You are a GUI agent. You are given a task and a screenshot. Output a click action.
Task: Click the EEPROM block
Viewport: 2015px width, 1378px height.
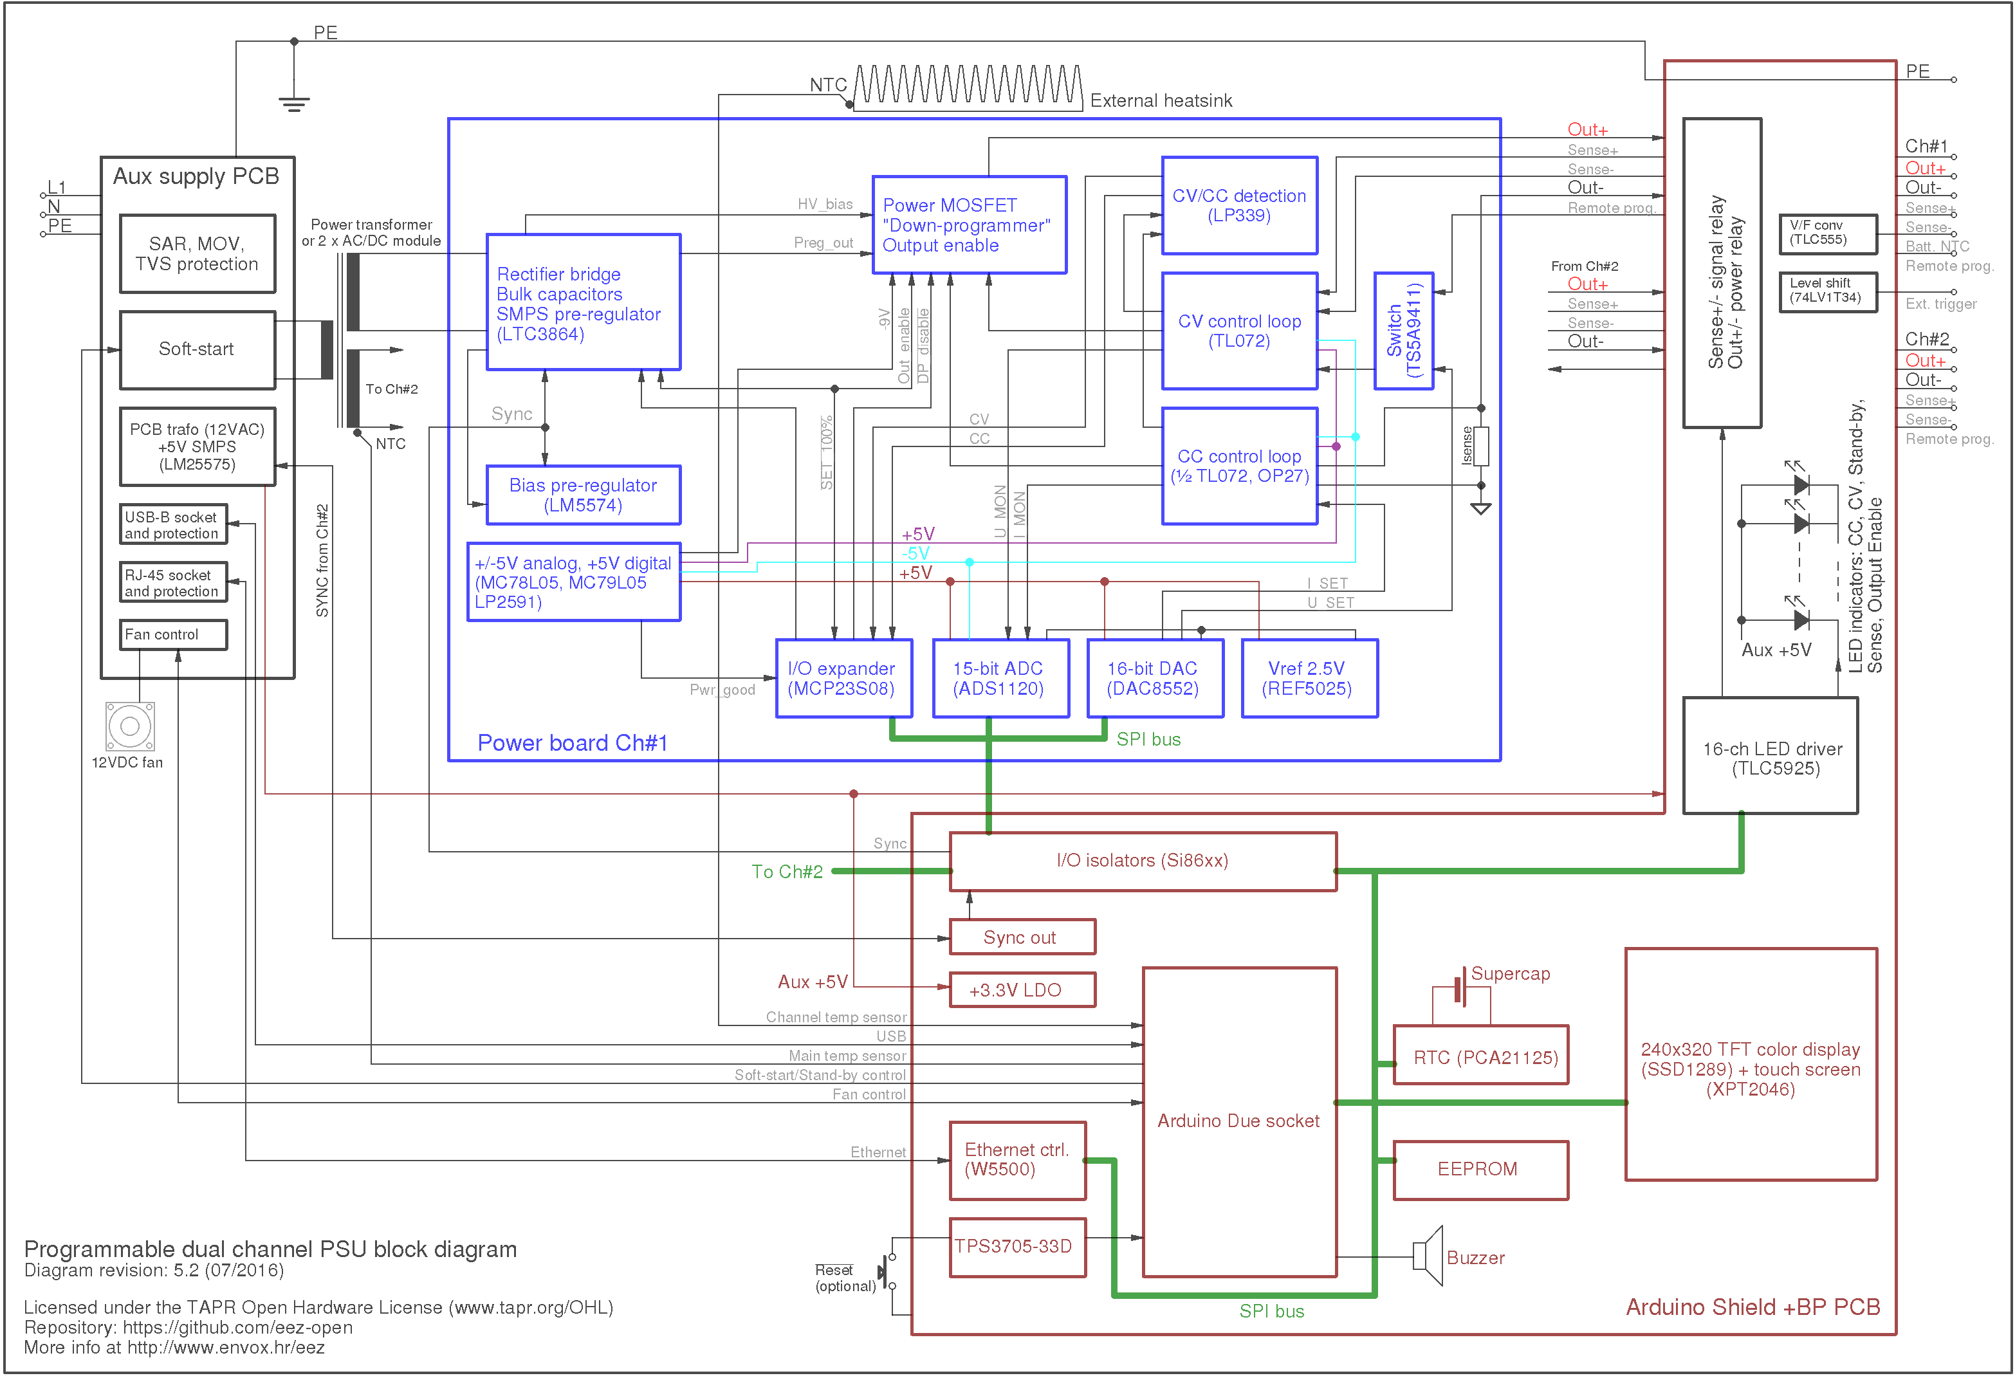coord(1481,1170)
